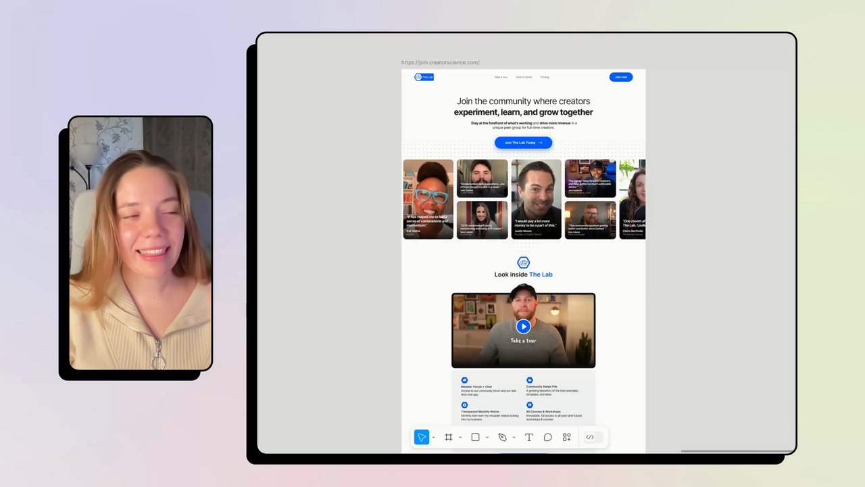Toggle Dev Mode code switch
Screen dimensions: 865x487
click(x=593, y=438)
